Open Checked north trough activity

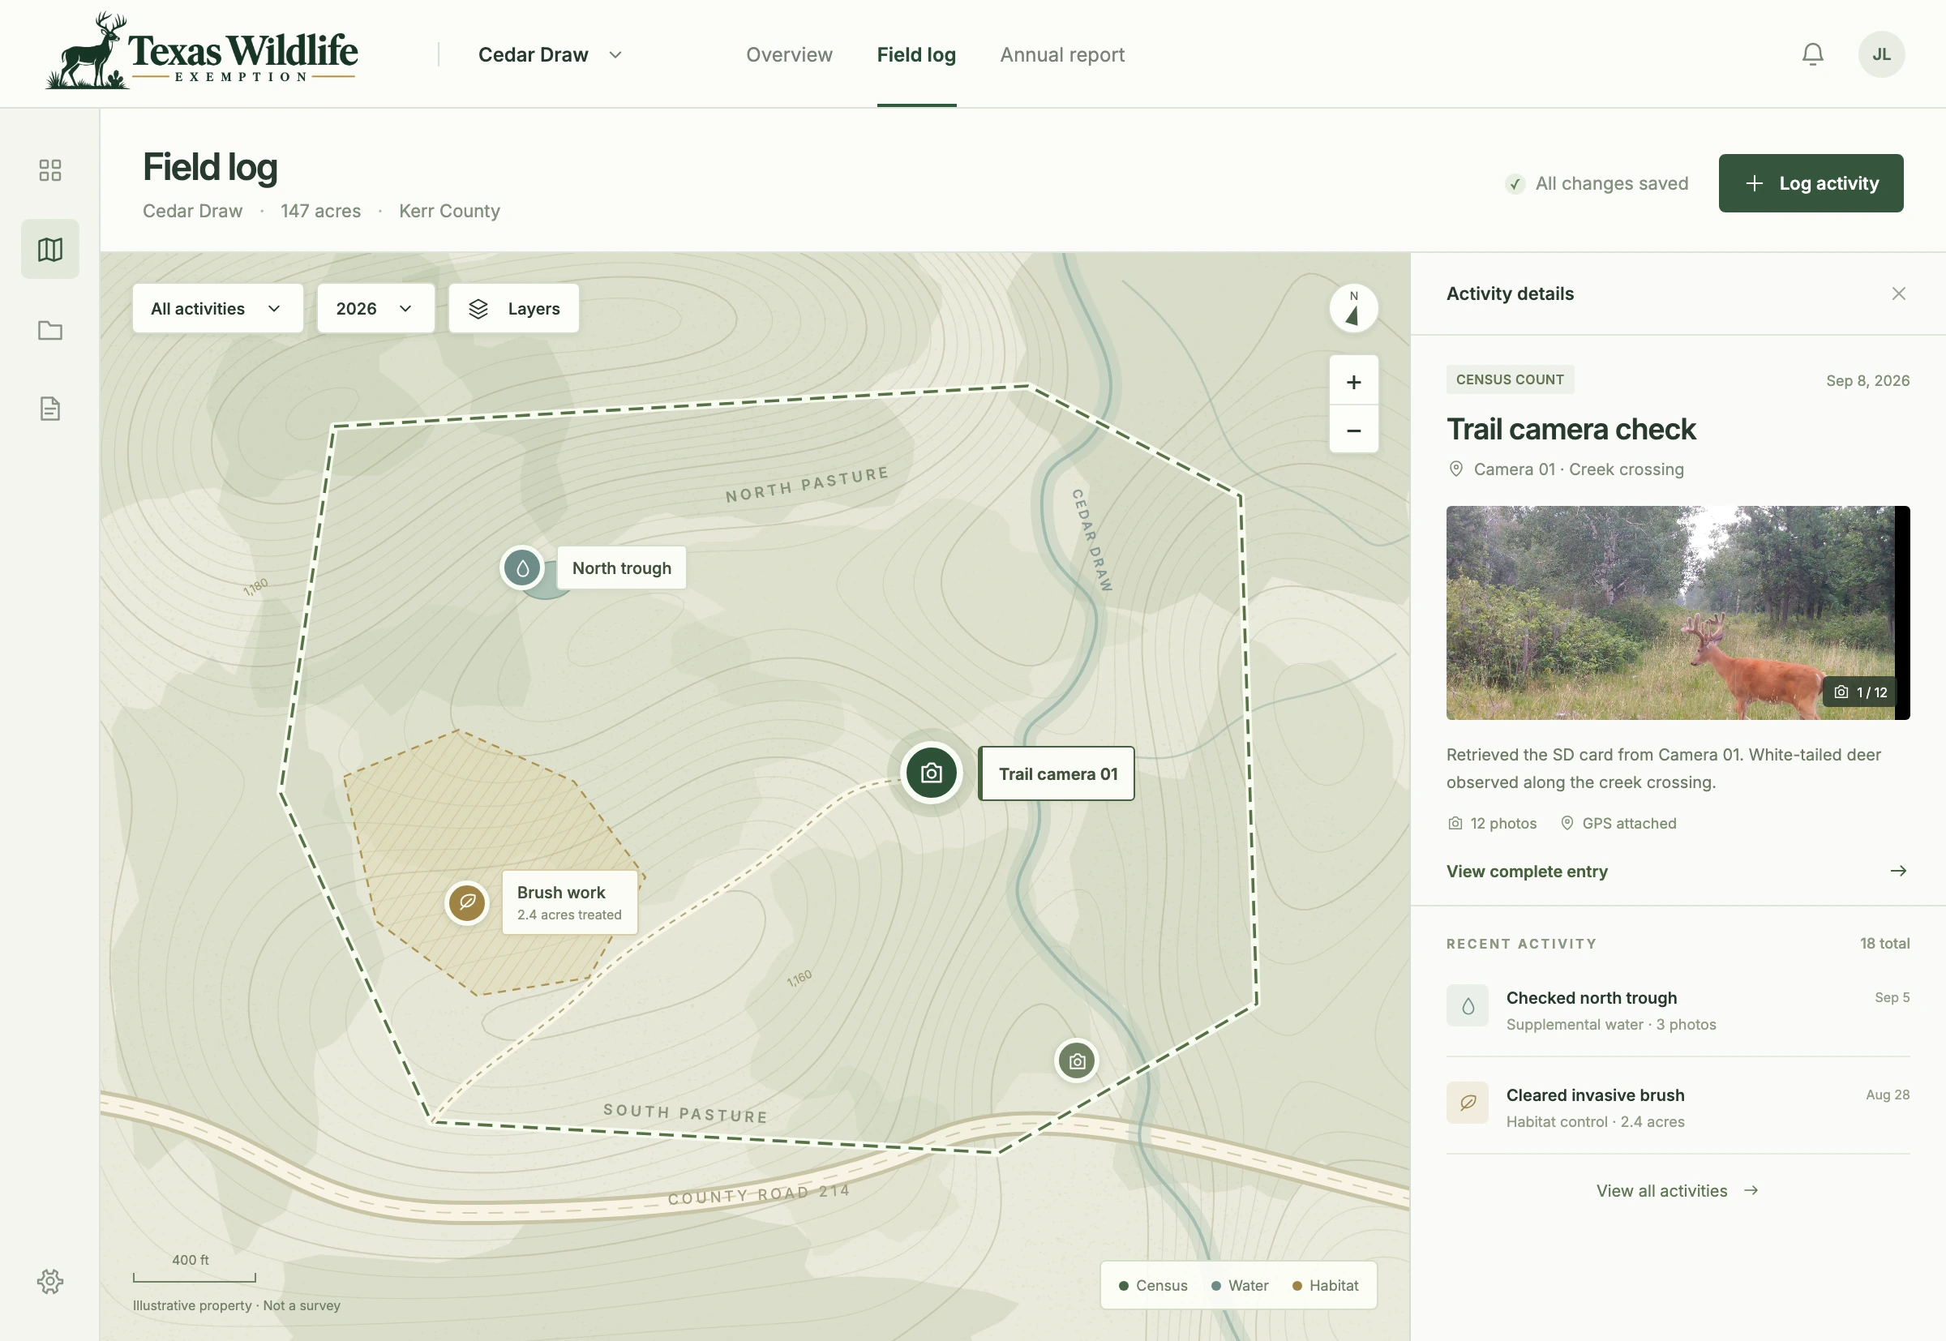click(x=1677, y=1010)
